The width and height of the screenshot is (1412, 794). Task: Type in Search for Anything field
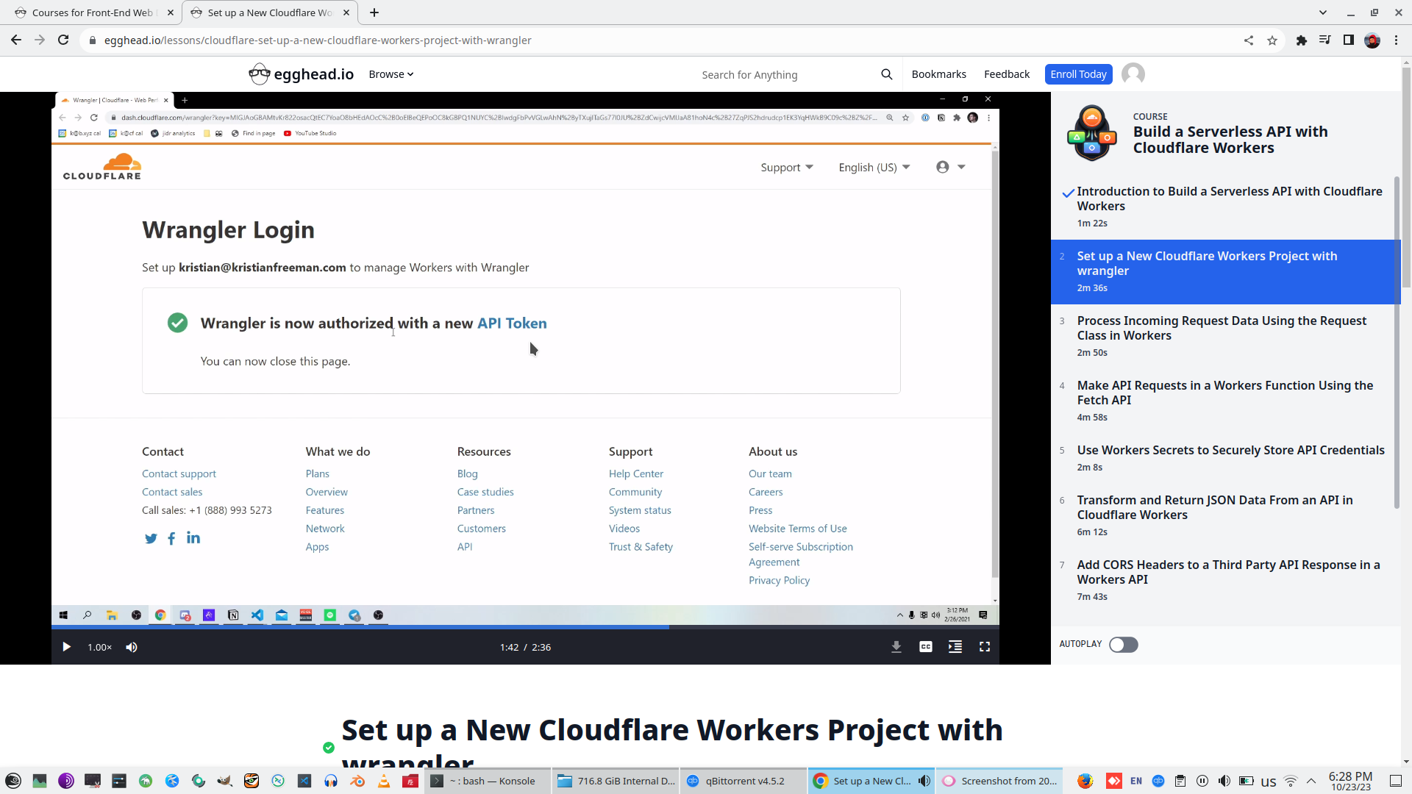780,75
